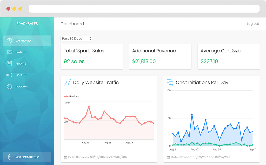Click the Chat Initiations speech bubbles icon
Viewport: 266px width, 165px height.
click(x=170, y=82)
